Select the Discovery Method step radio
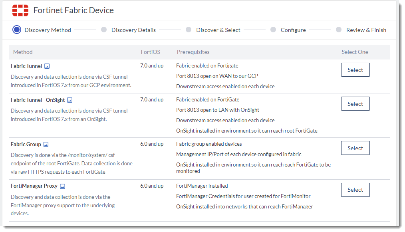Image resolution: width=405 pixels, height=232 pixels. (x=17, y=30)
